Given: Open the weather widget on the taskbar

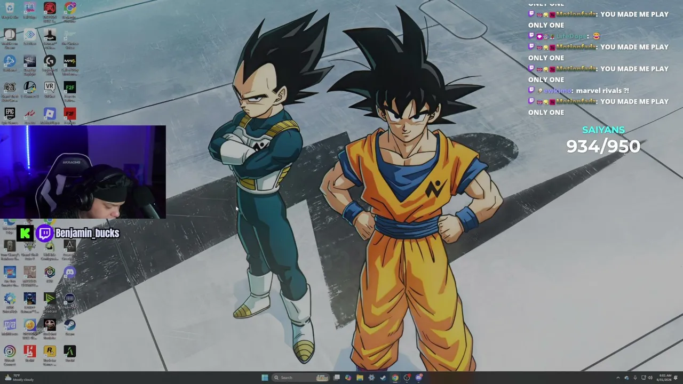Looking at the screenshot, I should point(19,378).
